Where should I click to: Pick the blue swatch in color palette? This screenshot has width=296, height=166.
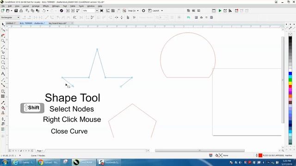pos(290,73)
